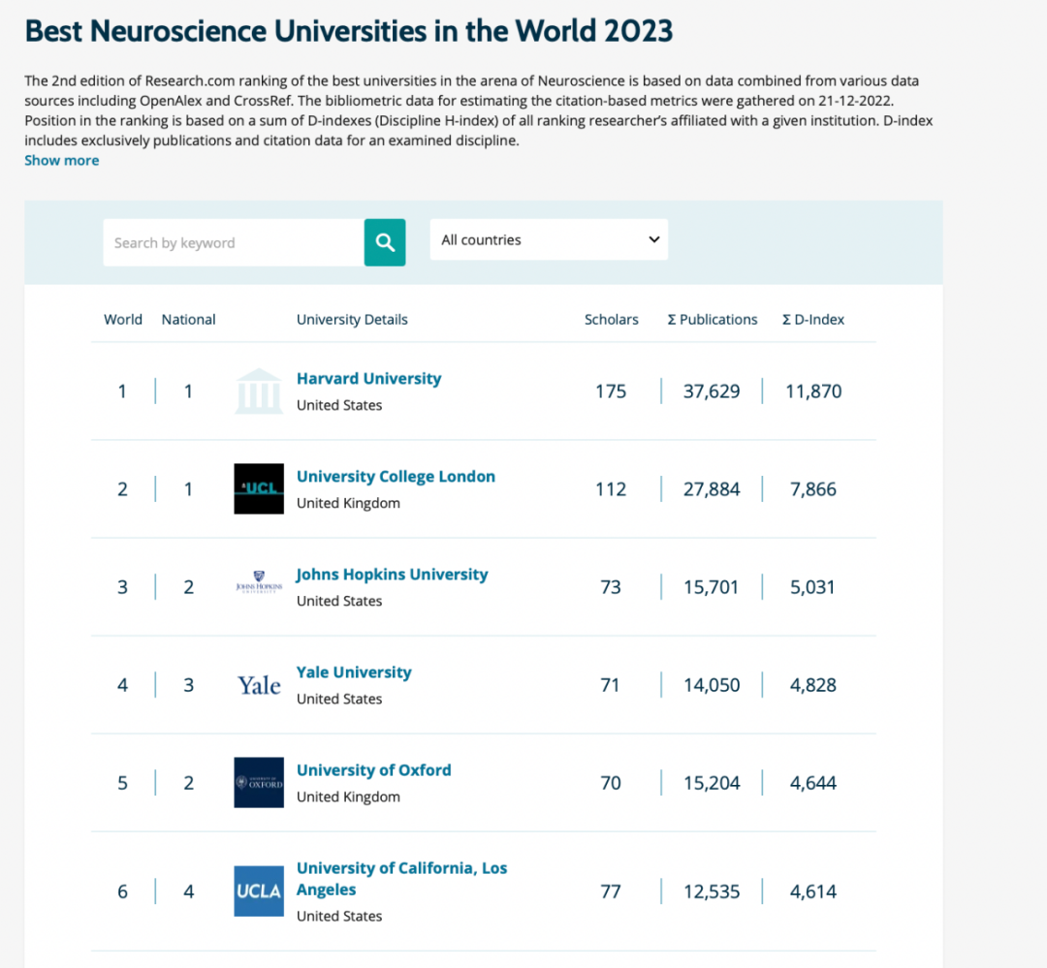Click UCL's D-Index value 7,866
This screenshot has height=968, width=1047.
813,489
